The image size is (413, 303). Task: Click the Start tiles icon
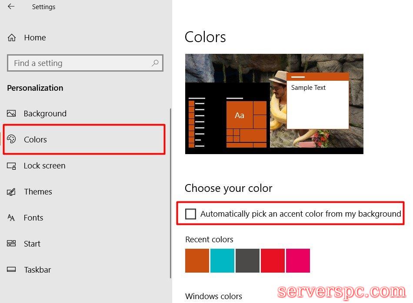[x=11, y=244]
